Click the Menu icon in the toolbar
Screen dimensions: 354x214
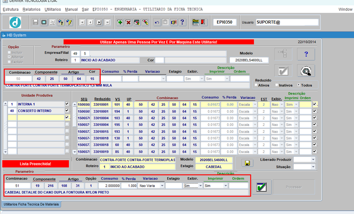pyautogui.click(x=195, y=22)
